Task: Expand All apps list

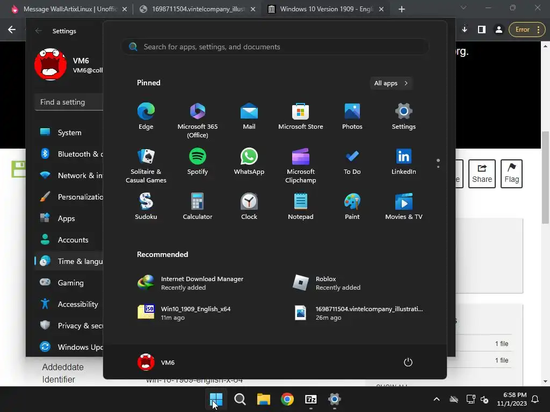Action: tap(391, 83)
